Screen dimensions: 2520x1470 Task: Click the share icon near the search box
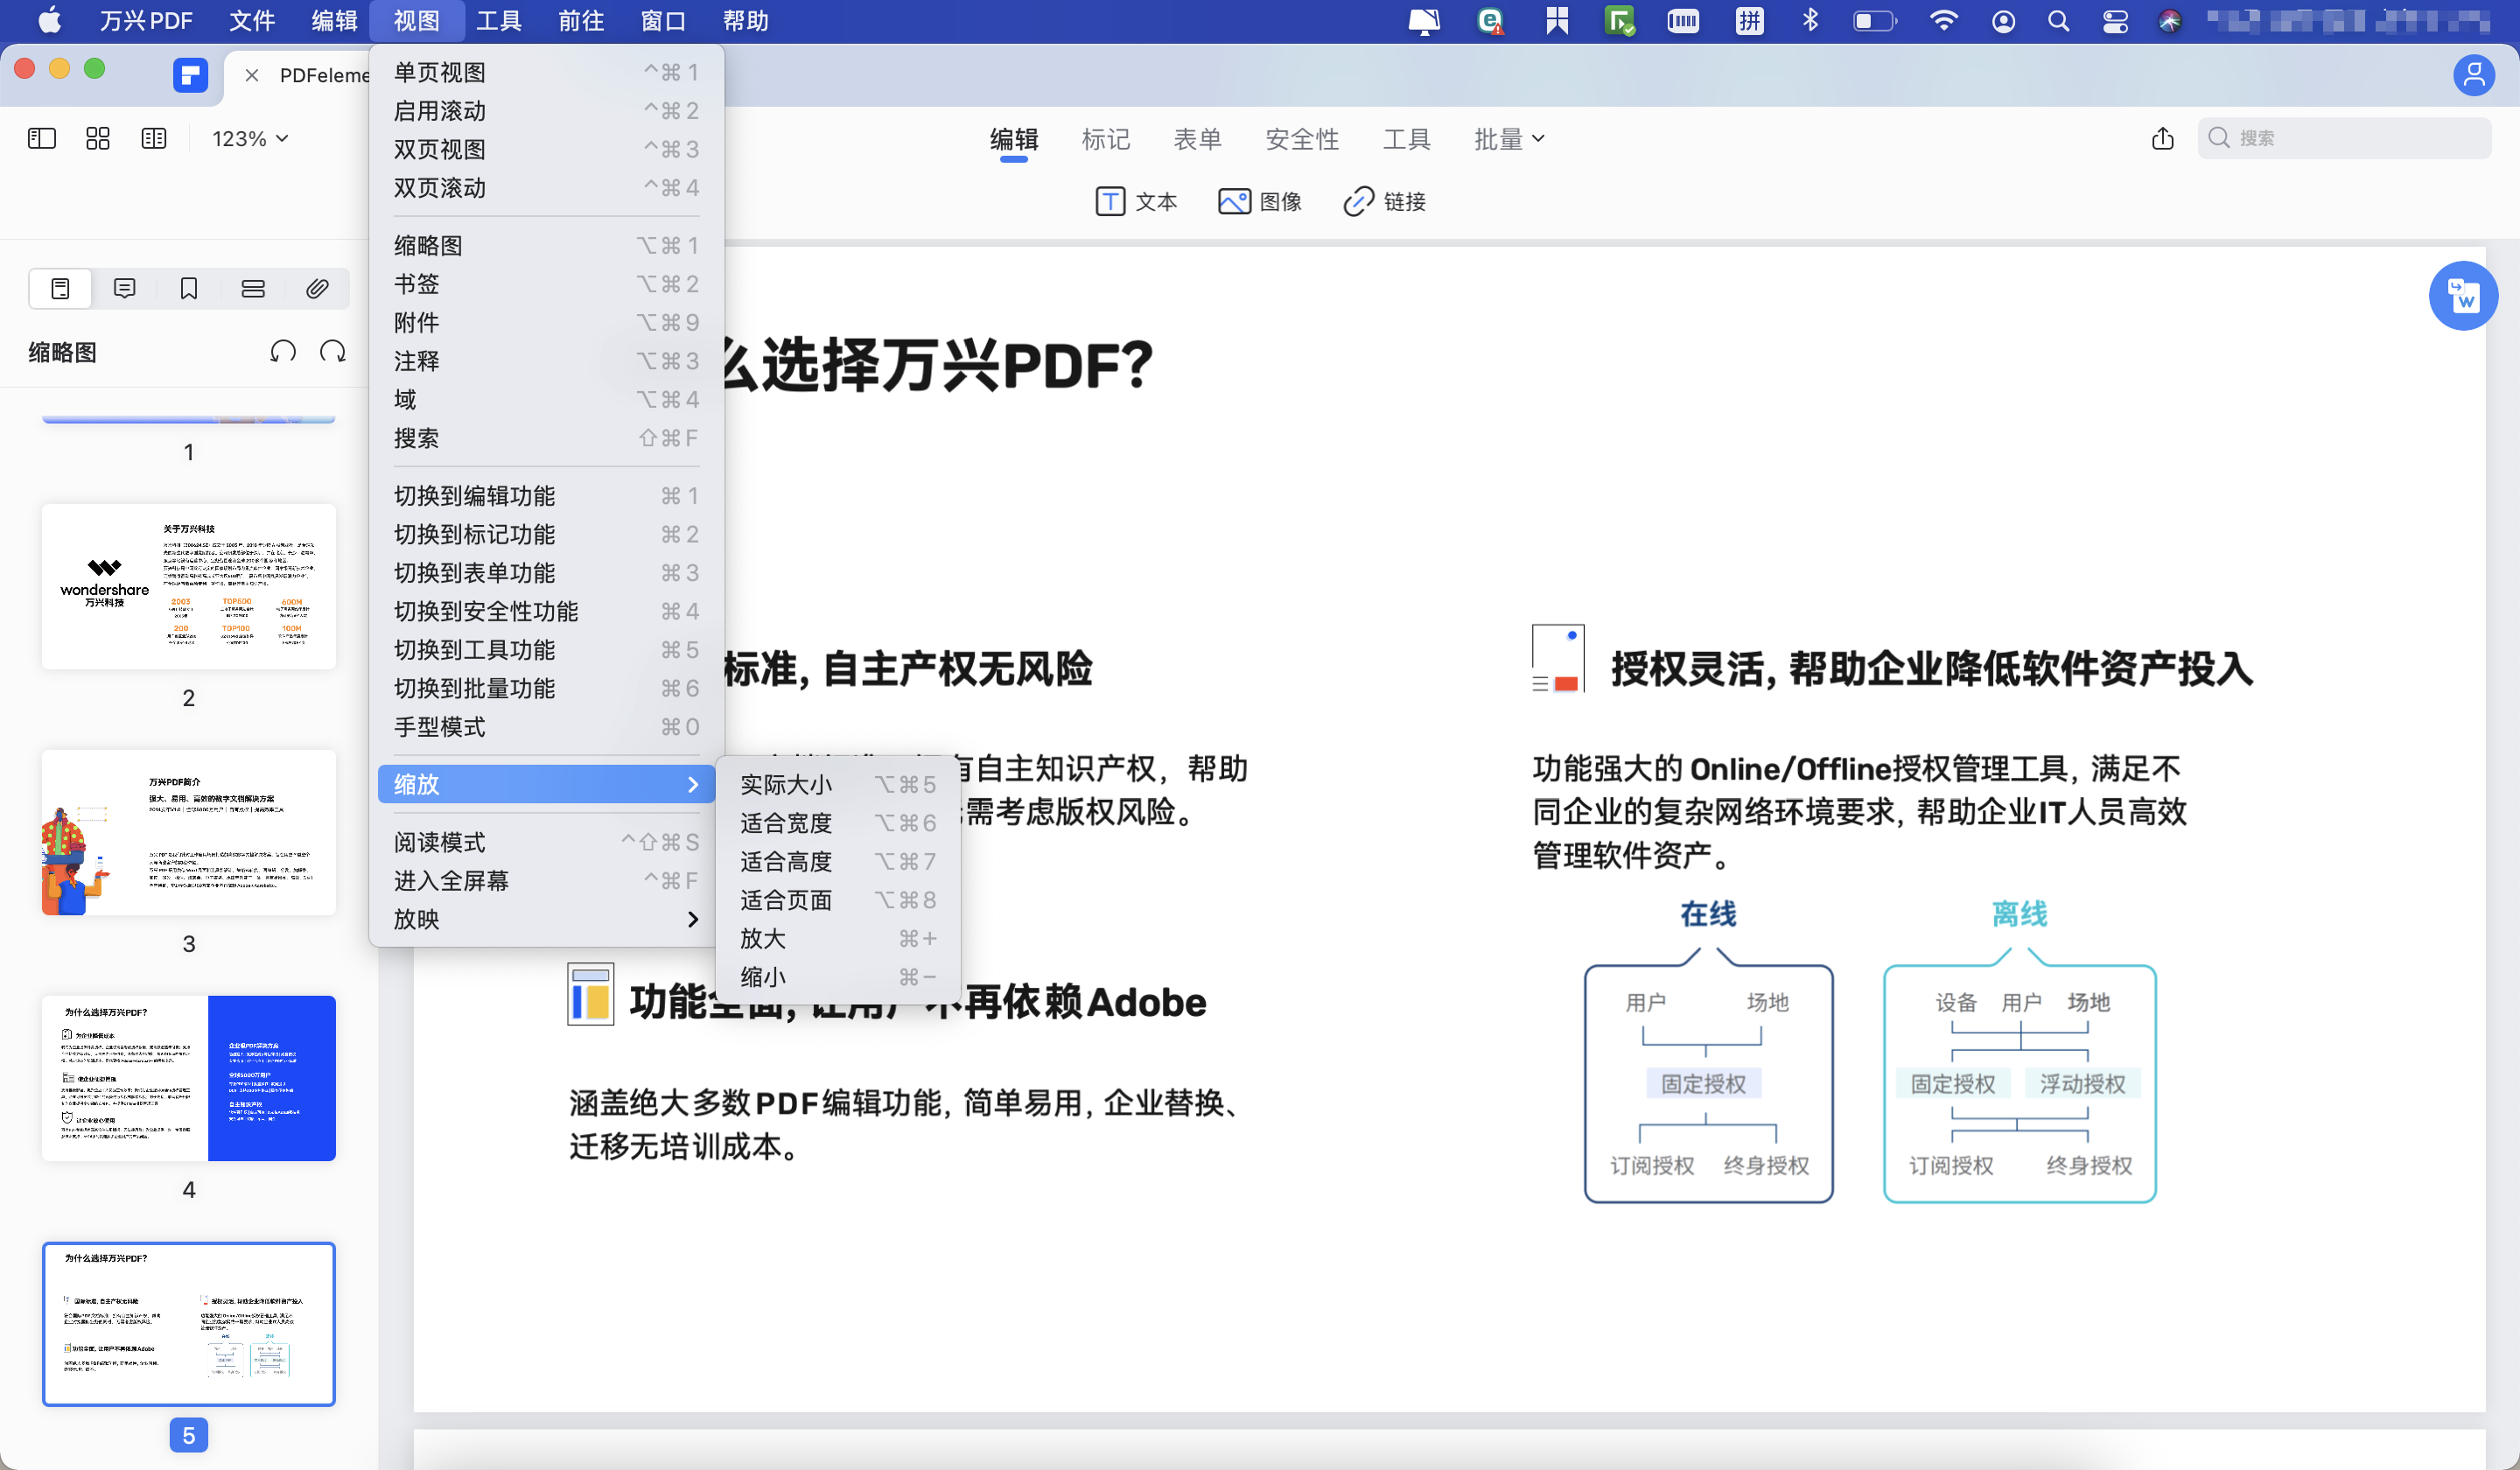coord(2163,139)
